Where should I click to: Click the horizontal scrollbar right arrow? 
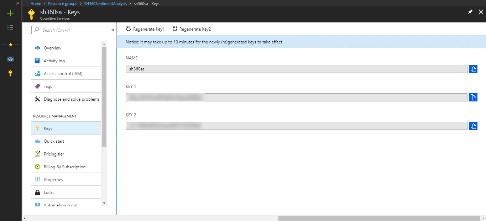pos(483,218)
